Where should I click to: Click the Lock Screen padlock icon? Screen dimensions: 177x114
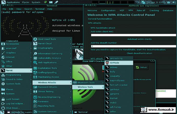[3, 99]
